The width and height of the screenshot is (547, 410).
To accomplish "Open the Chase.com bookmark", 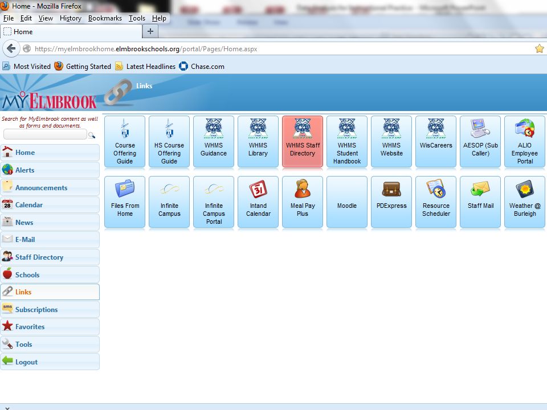I will (x=202, y=66).
